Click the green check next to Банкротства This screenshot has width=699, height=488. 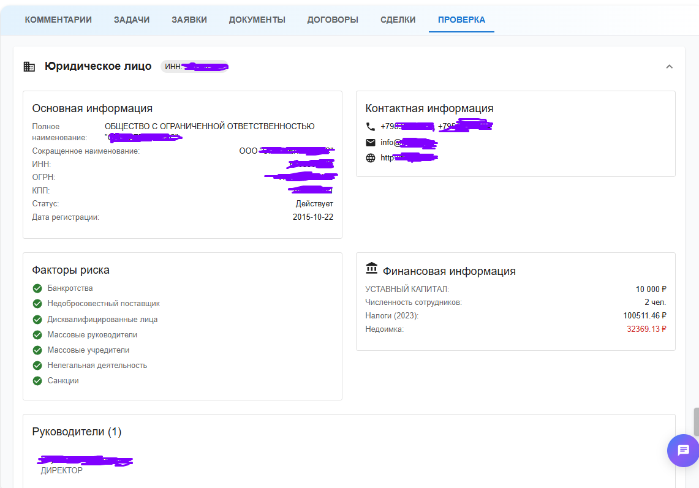[37, 288]
